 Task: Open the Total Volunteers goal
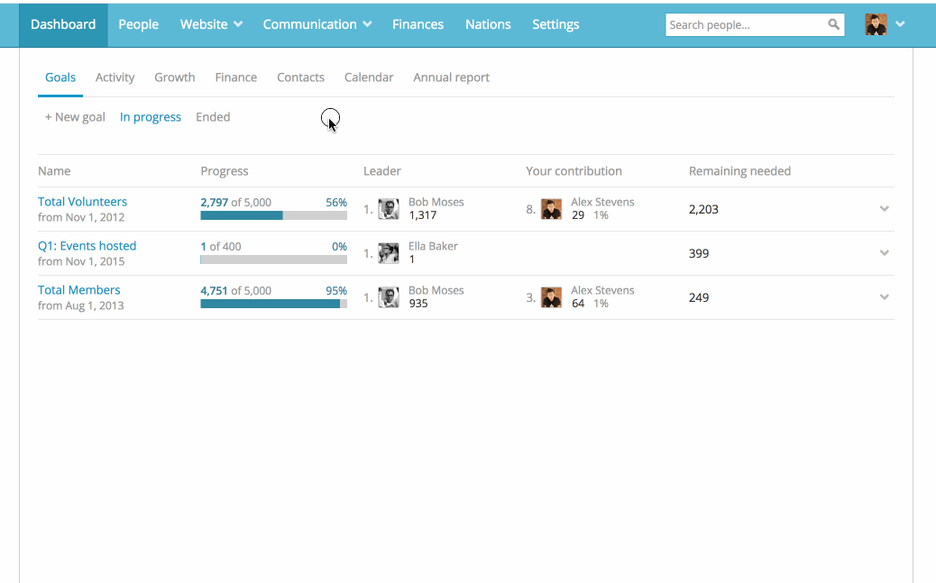coord(82,202)
